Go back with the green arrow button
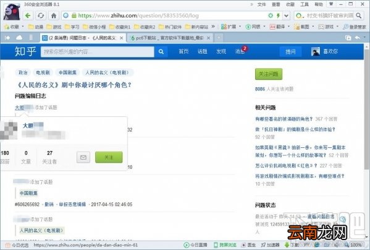 [28, 15]
